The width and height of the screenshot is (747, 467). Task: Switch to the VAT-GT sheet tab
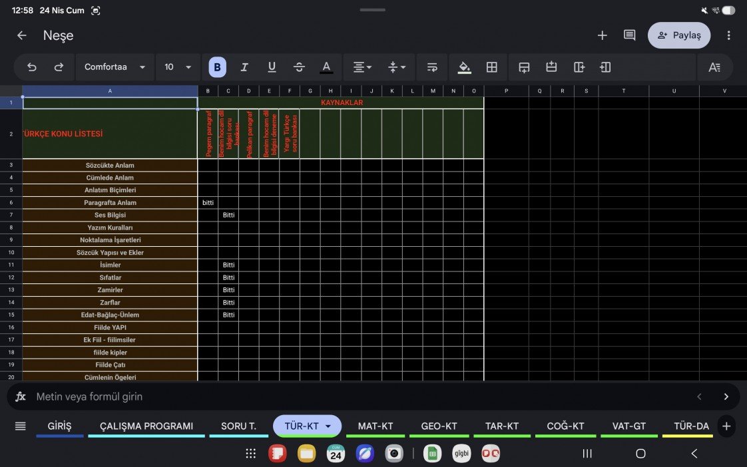click(x=629, y=426)
